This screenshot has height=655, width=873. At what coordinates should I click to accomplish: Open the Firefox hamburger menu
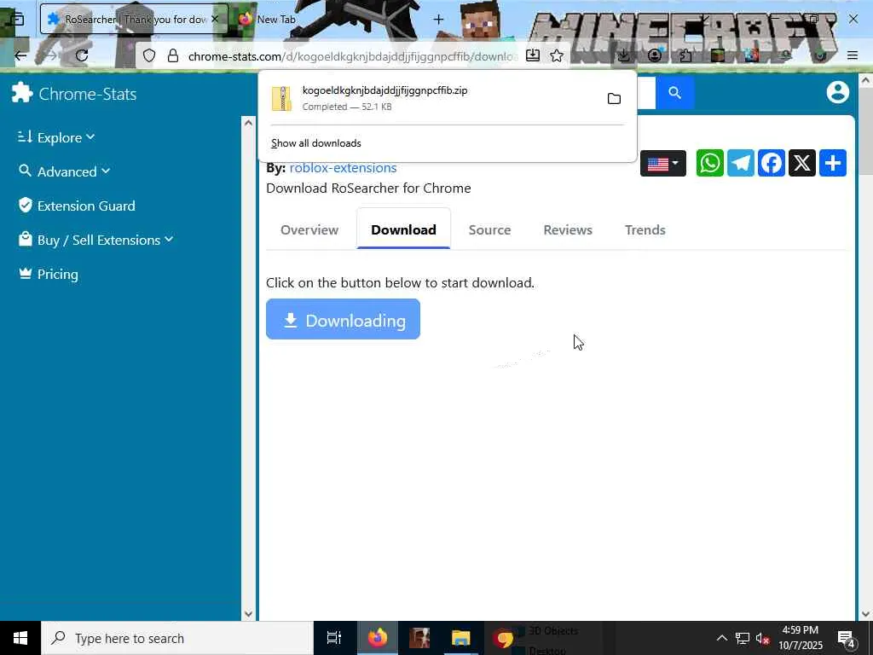pos(853,55)
